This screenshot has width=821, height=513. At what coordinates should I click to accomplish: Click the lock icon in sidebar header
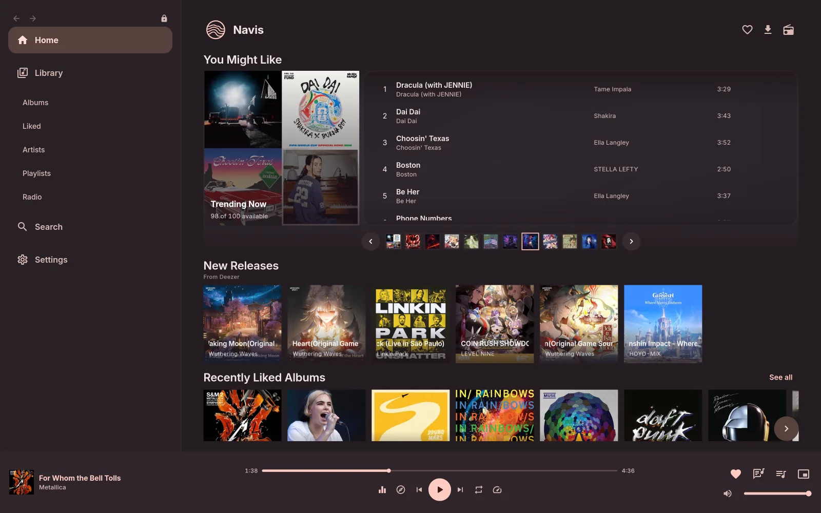(x=164, y=18)
